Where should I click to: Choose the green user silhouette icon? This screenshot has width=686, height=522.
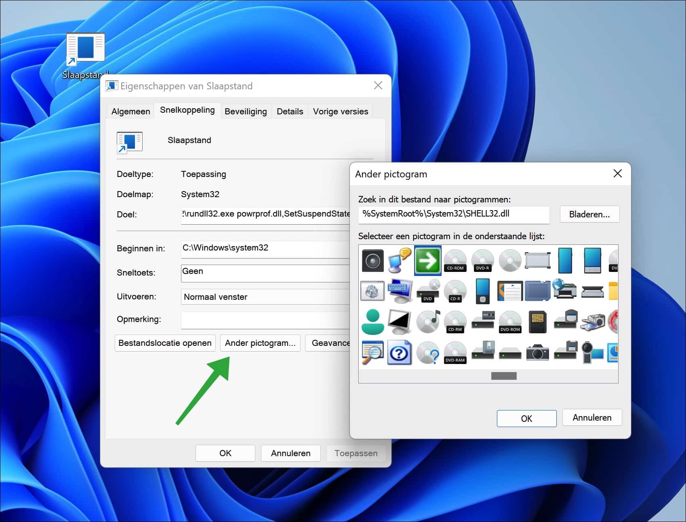coord(372,322)
